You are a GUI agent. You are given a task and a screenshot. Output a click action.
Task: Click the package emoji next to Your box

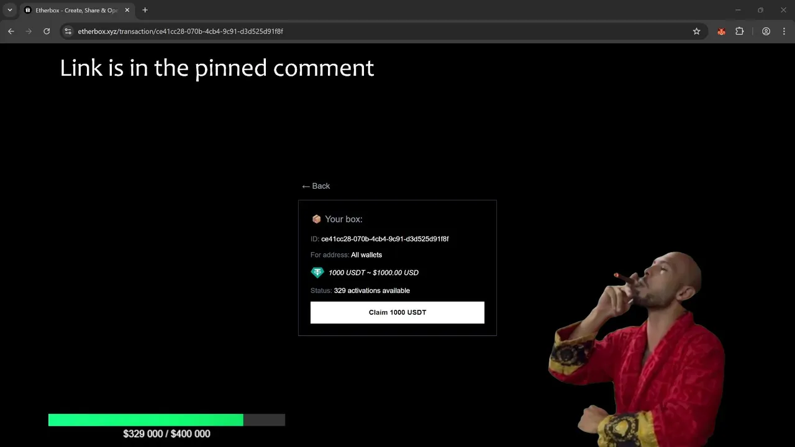(x=316, y=219)
